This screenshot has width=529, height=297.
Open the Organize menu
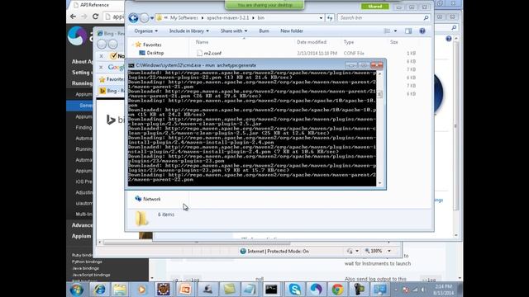[x=145, y=31]
